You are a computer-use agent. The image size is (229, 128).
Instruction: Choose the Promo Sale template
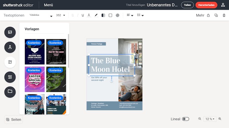(x=35, y=104)
